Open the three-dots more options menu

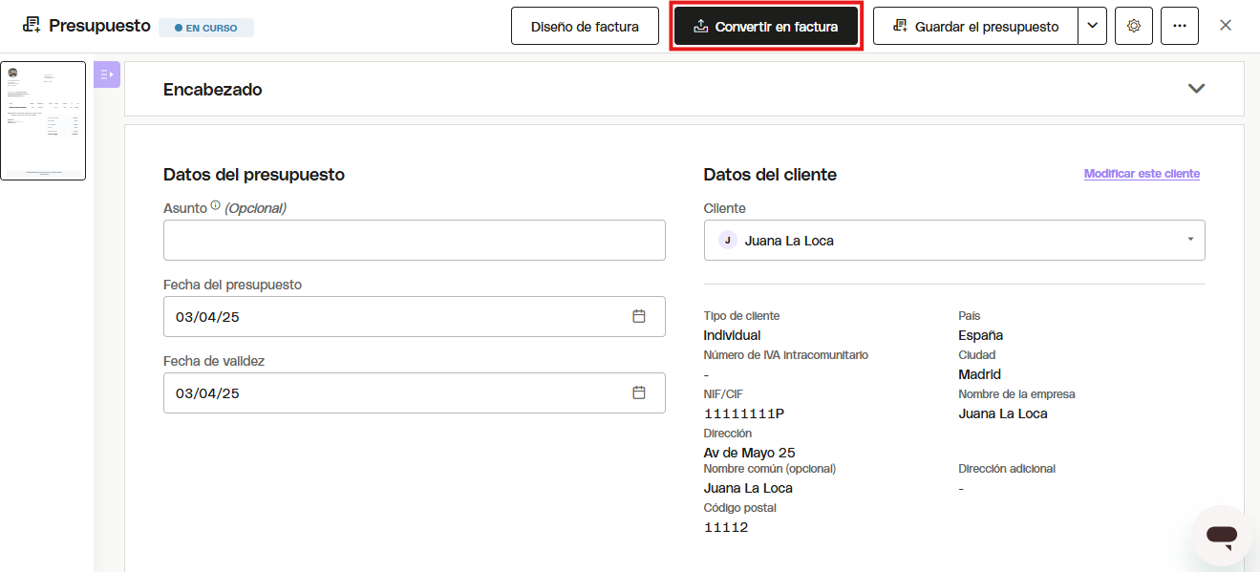click(1180, 26)
